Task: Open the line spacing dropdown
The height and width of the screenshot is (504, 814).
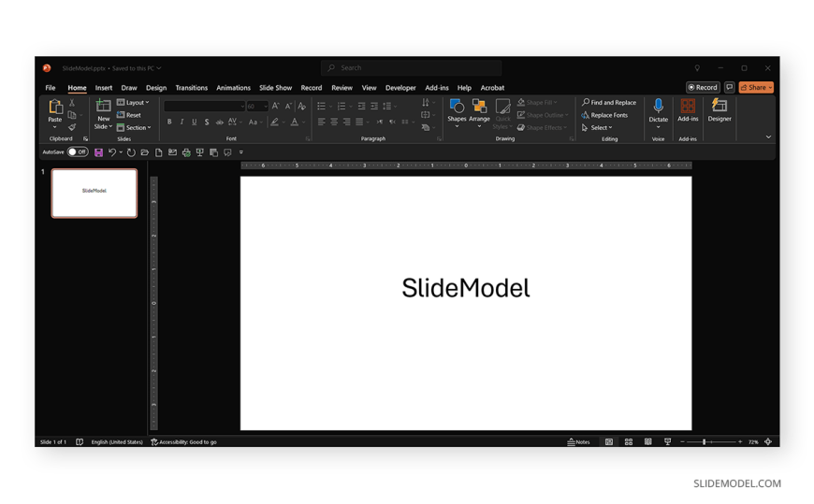Action: (x=389, y=106)
